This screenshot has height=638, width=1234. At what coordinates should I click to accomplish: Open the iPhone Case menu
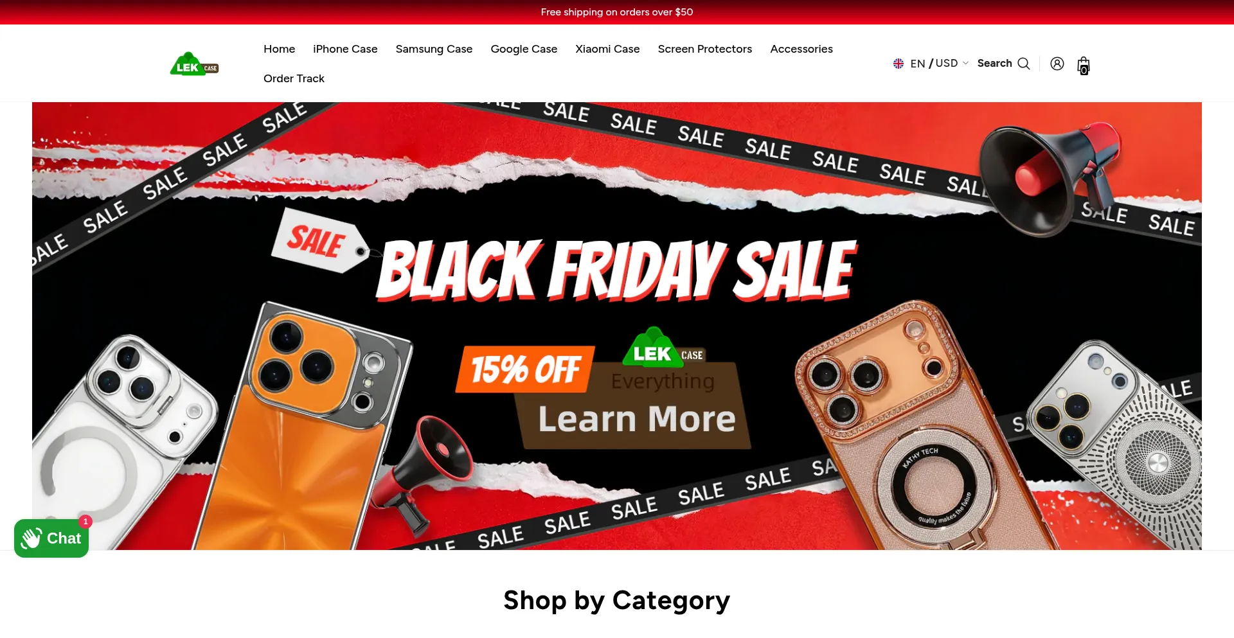(x=345, y=49)
